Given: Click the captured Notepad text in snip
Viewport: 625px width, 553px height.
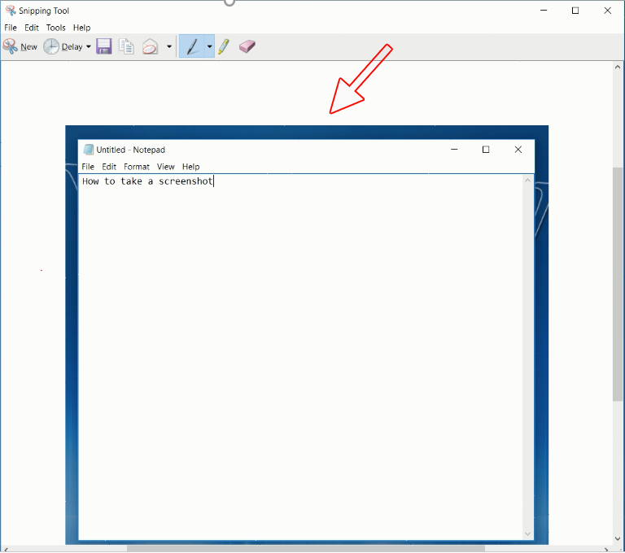Looking at the screenshot, I should [147, 181].
